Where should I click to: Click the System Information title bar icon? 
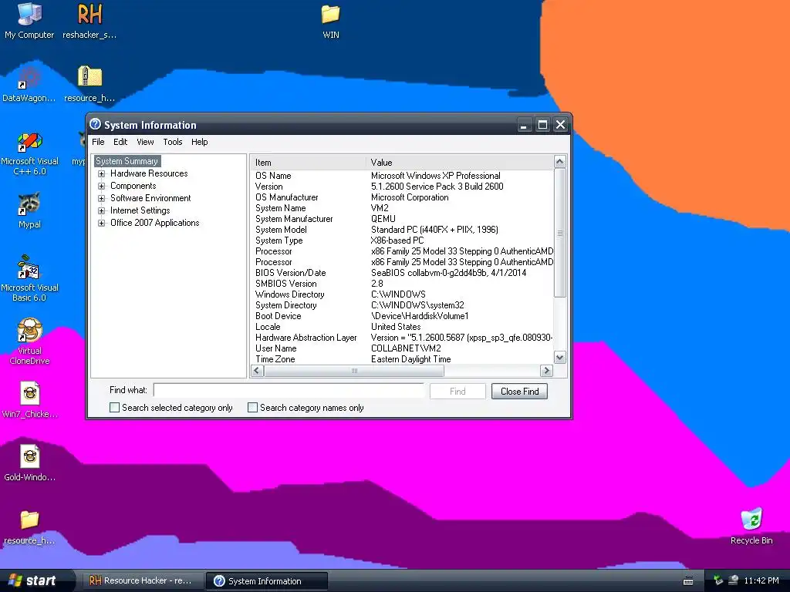point(95,124)
